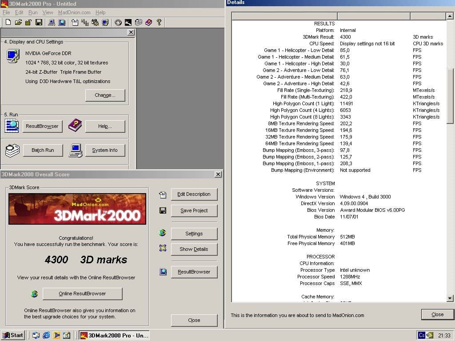Click the Close button in Overall Score dialog
This screenshot has width=455, height=341.
pos(194,321)
